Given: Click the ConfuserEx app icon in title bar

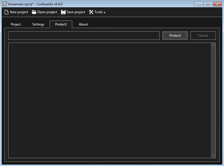Looking at the screenshot, I should click(x=4, y=3).
